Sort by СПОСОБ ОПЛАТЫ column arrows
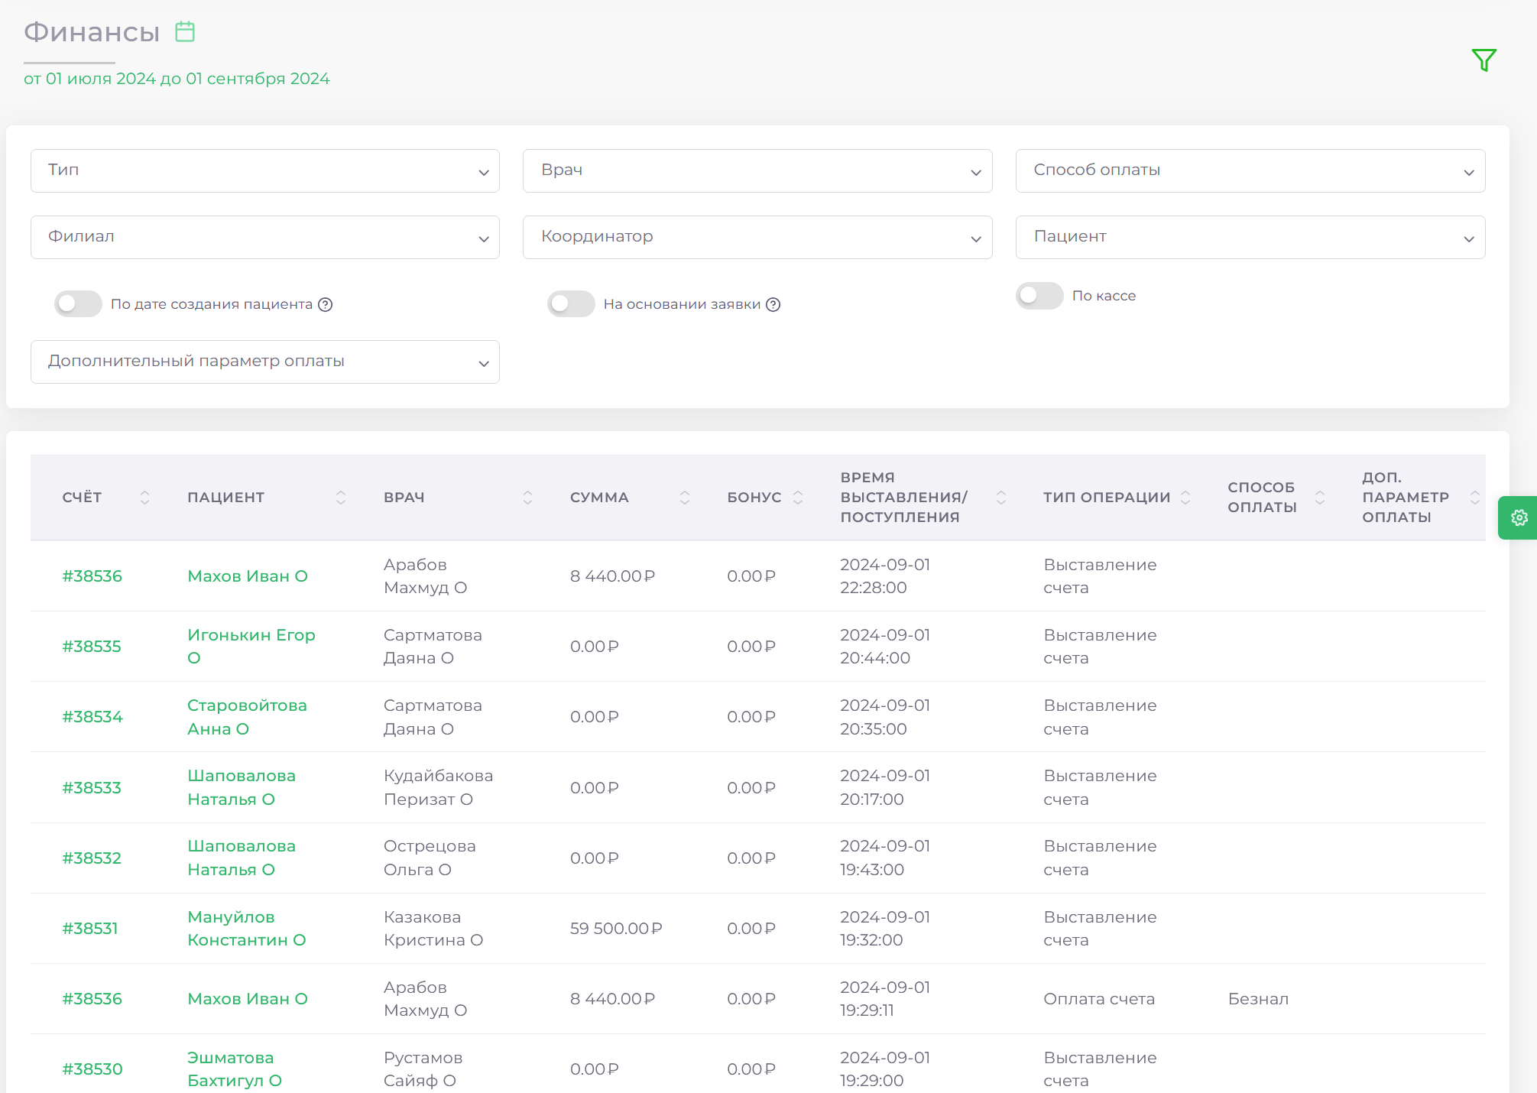 tap(1320, 498)
